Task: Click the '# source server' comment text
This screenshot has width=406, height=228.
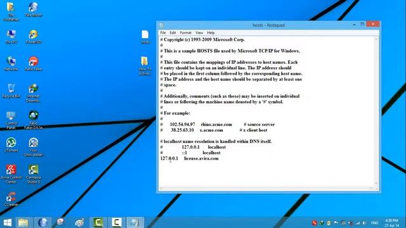Action: tap(259, 125)
